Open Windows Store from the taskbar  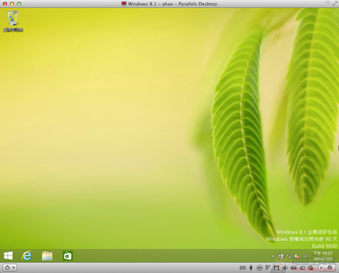tap(68, 256)
